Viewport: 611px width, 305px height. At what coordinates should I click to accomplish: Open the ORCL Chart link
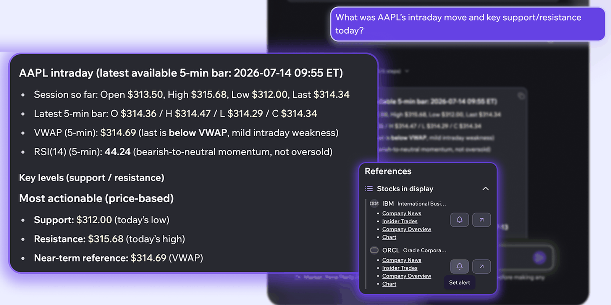(x=389, y=284)
